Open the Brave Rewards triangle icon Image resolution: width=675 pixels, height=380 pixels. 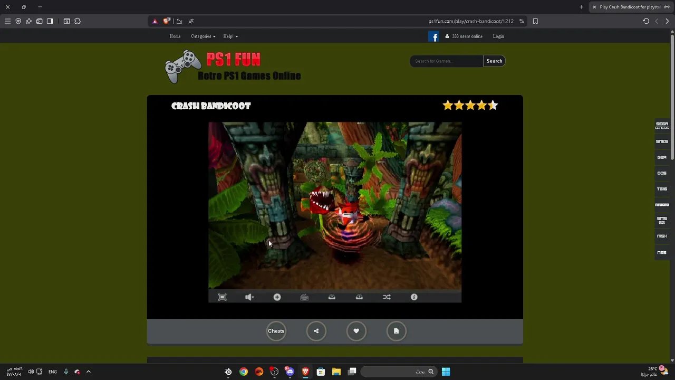155,21
